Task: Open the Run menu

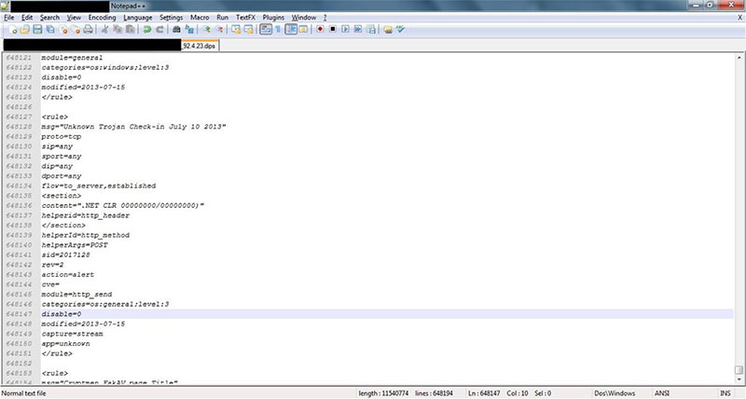Action: 223,17
